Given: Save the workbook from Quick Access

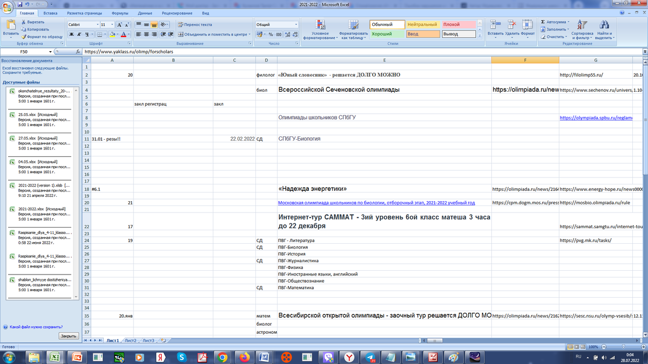Looking at the screenshot, I should 21,4.
